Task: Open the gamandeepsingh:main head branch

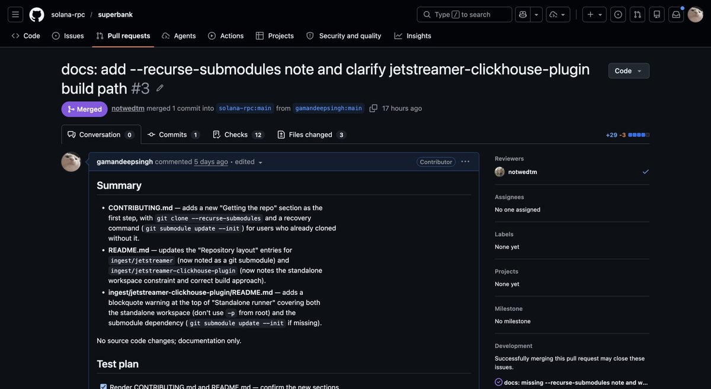Action: point(329,108)
